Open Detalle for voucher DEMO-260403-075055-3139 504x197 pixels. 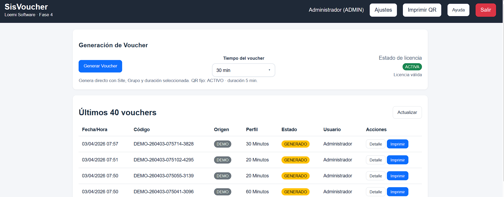pyautogui.click(x=375, y=176)
